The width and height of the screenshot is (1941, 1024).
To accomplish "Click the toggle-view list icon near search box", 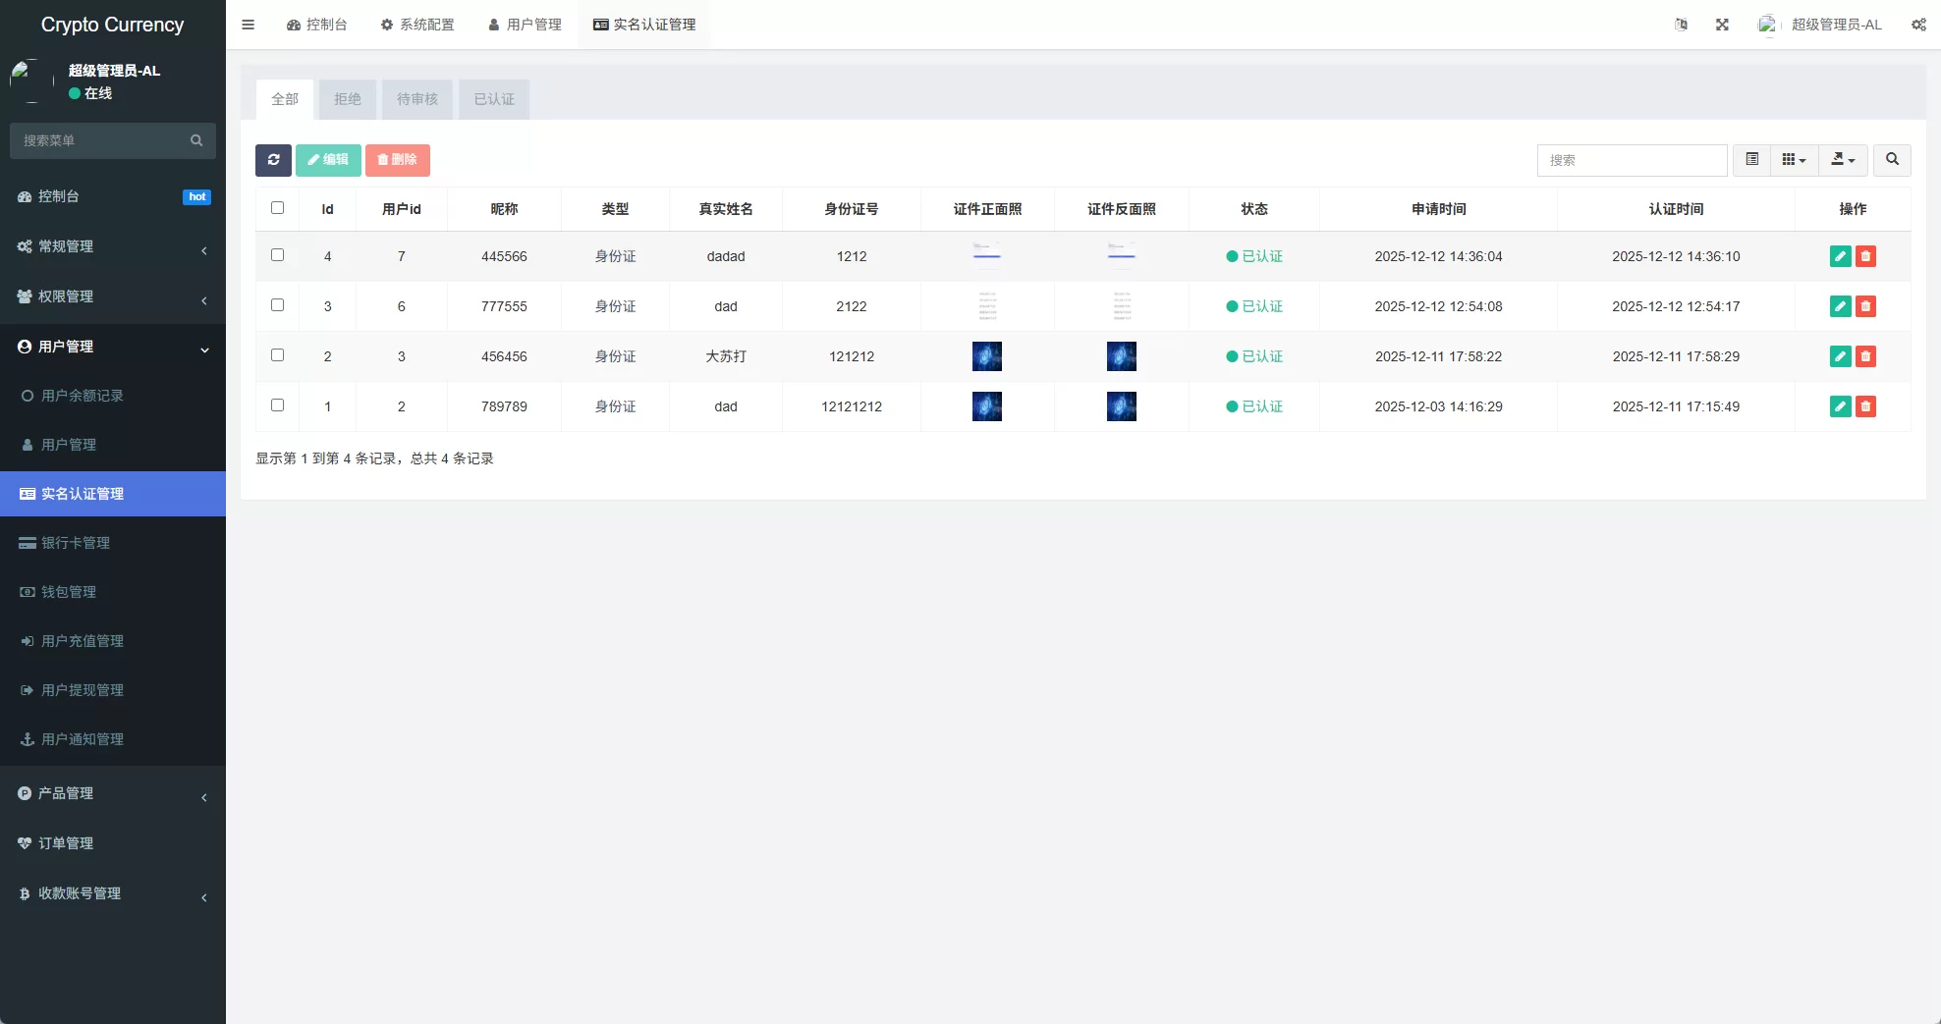I will [x=1750, y=159].
